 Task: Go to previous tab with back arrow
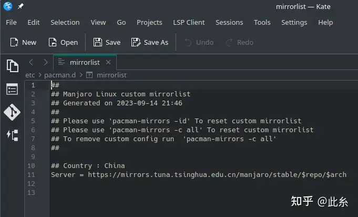click(x=31, y=62)
